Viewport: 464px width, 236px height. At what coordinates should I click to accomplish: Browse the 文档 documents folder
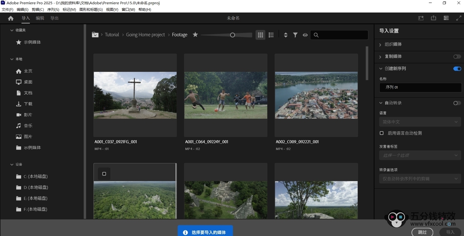(x=24, y=93)
